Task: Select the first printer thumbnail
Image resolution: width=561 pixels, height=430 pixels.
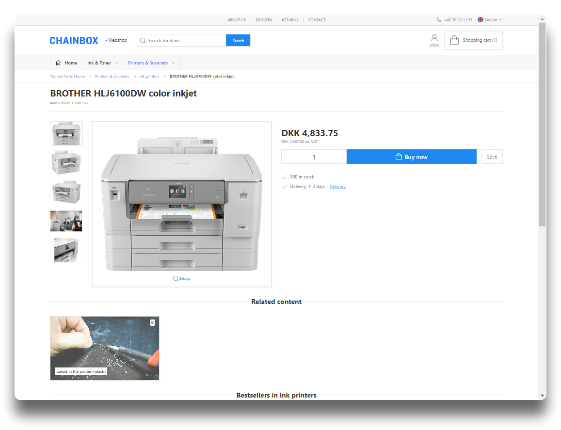Action: [66, 133]
